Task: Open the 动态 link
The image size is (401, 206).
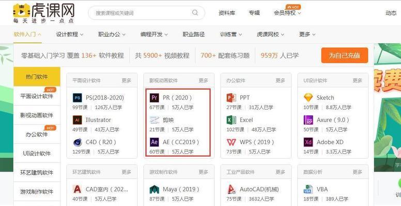Action: (x=391, y=13)
